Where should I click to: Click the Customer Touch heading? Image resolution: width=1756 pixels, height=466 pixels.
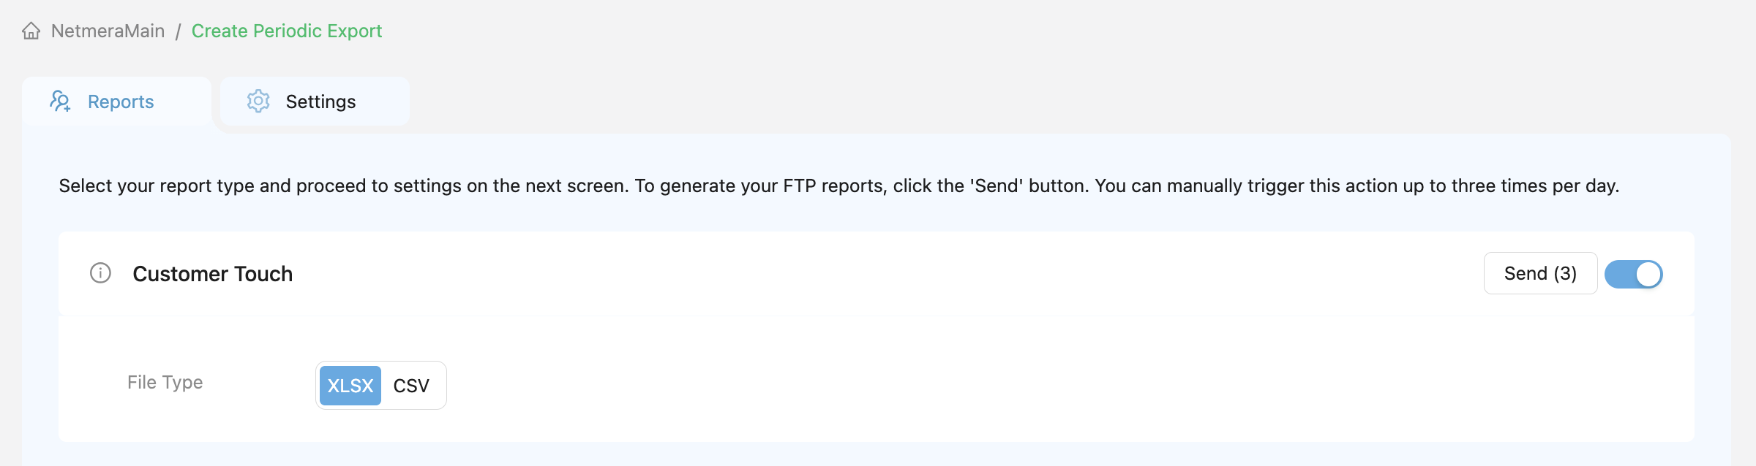click(x=212, y=273)
